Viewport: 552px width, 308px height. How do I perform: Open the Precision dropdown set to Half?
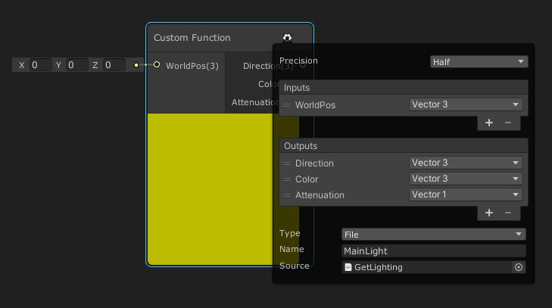[479, 62]
